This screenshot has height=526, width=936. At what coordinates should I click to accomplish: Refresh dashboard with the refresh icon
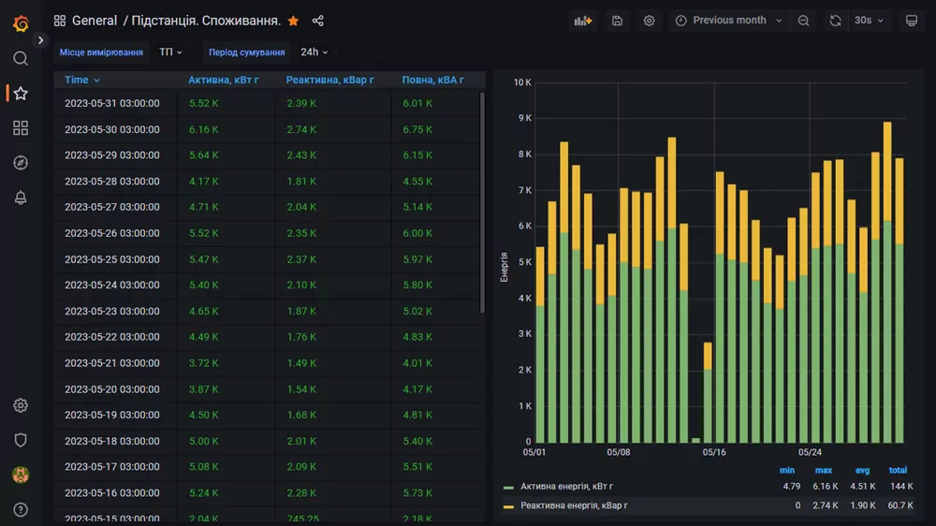(x=835, y=21)
